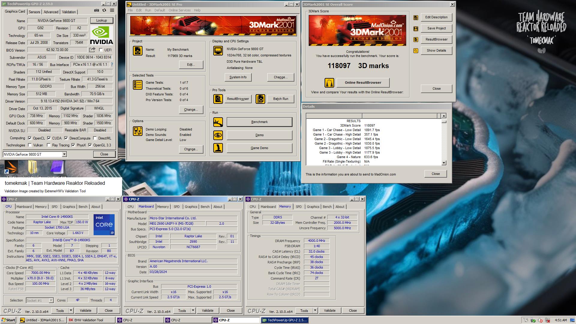
Task: Toggle PhysX checkbox
Action: pos(73,145)
